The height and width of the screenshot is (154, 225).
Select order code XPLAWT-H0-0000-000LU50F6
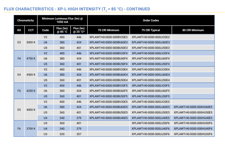point(151,123)
